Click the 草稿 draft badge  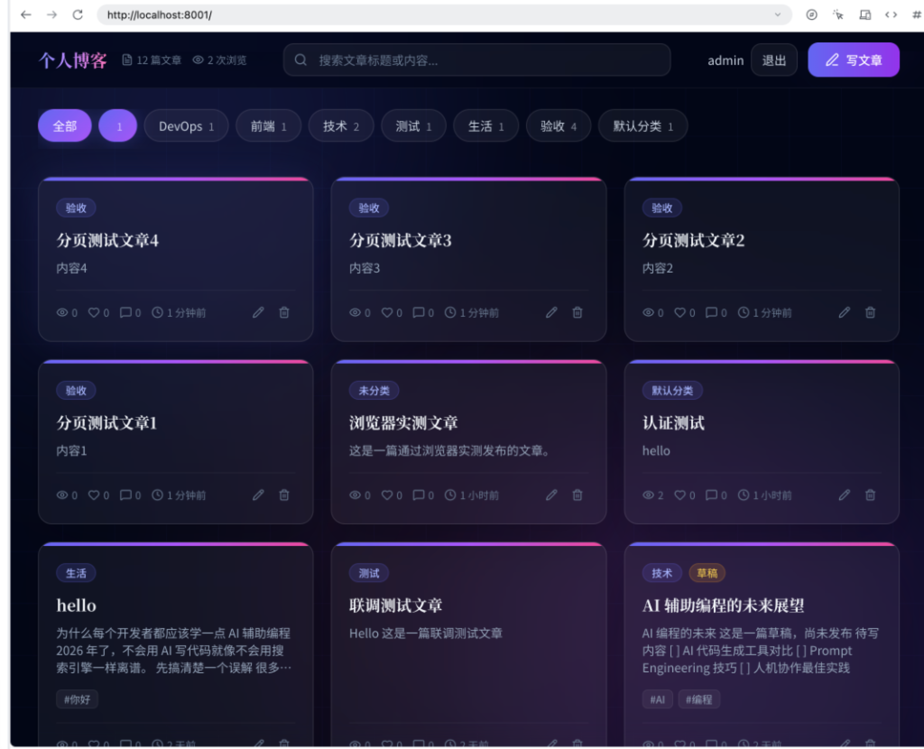[707, 573]
